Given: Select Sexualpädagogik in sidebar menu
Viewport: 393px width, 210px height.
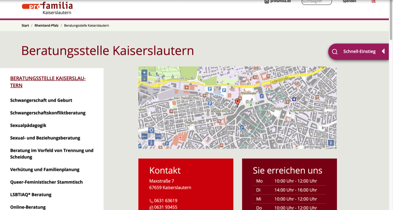Looking at the screenshot, I should pos(28,125).
